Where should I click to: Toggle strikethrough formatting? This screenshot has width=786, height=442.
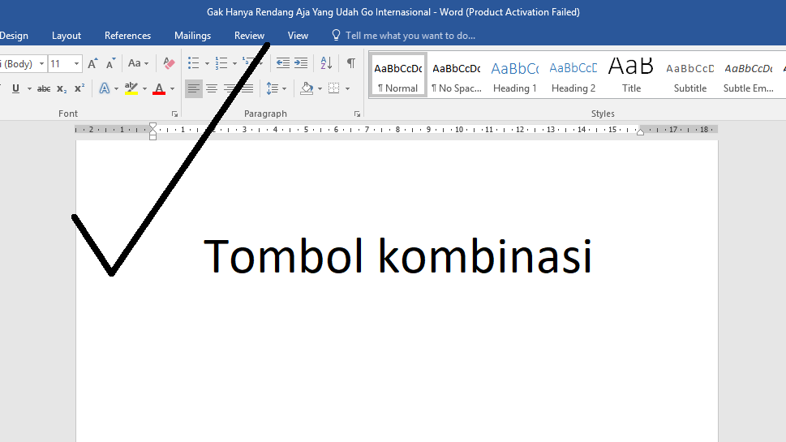[x=44, y=88]
